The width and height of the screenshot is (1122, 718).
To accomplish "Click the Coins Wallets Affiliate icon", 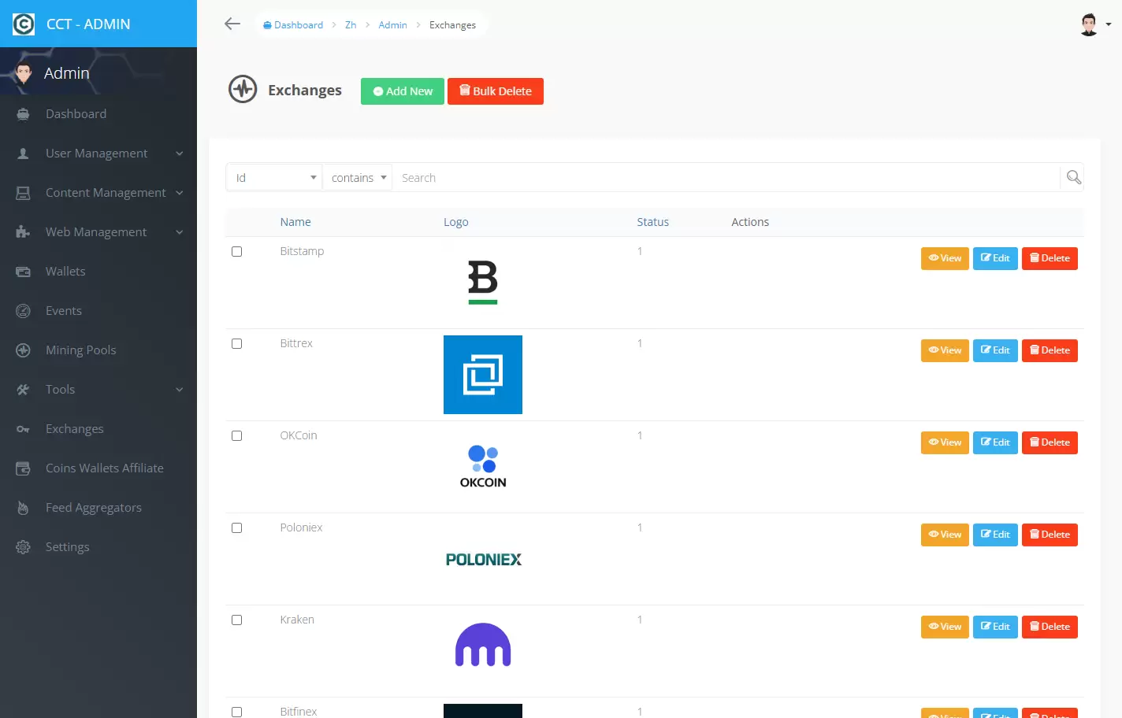I will (x=23, y=468).
